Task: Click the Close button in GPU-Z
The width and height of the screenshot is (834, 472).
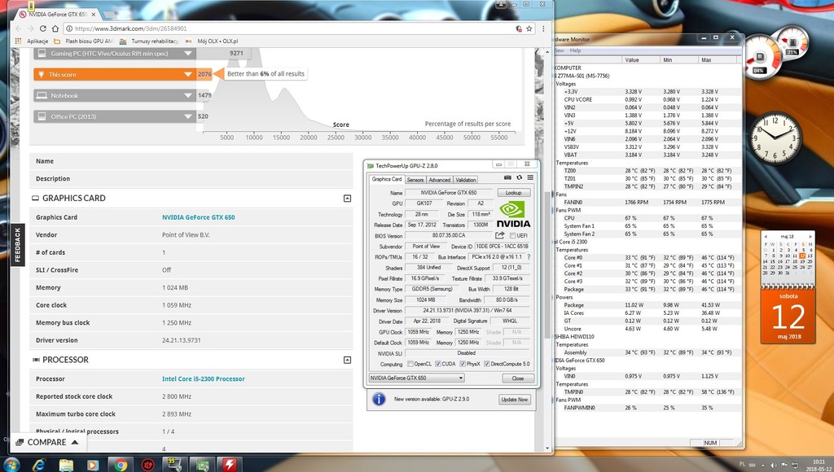Action: pyautogui.click(x=518, y=378)
